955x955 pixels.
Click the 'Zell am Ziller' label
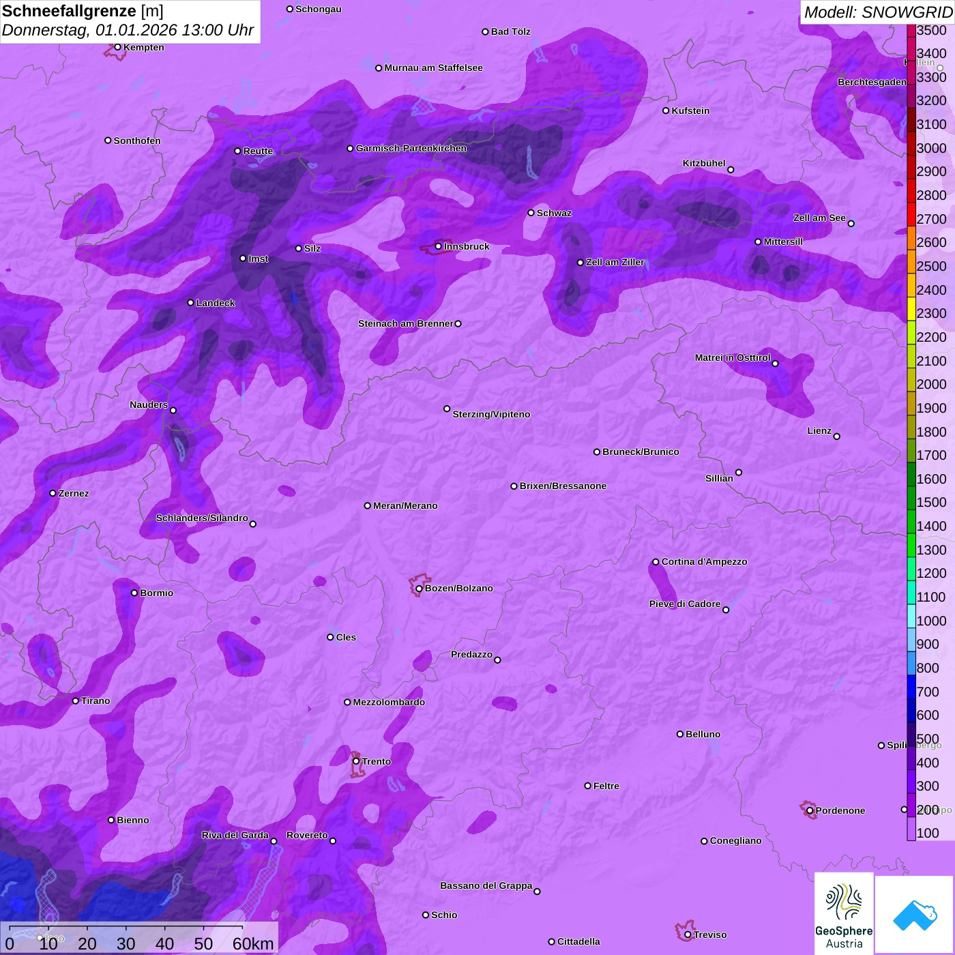coord(615,262)
